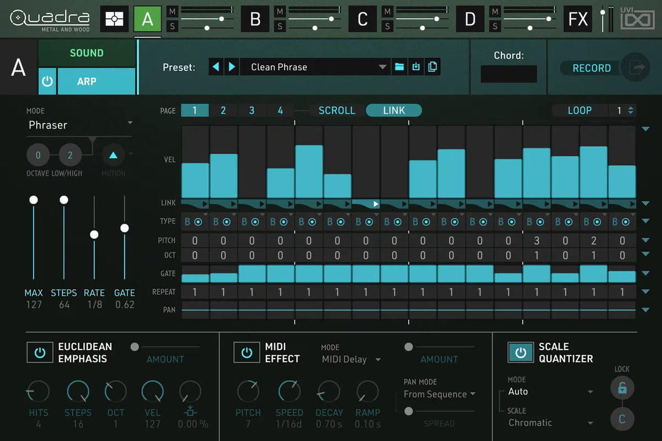Image resolution: width=662 pixels, height=441 pixels.
Task: Open the Chromatic scale dropdown
Action: 550,423
